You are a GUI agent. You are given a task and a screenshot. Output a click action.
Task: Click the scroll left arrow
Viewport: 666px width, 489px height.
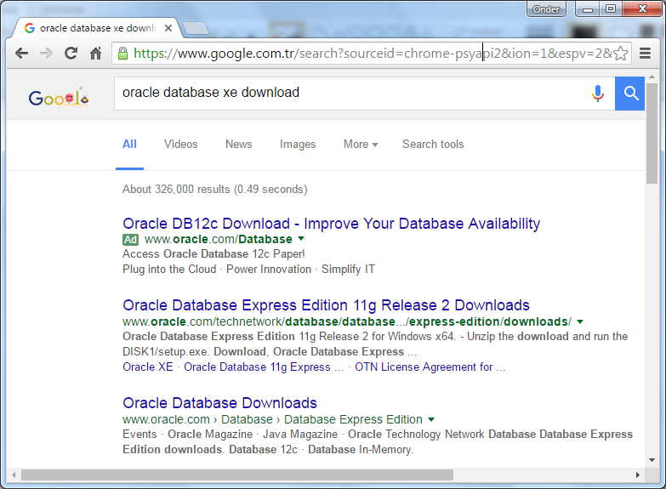14,475
